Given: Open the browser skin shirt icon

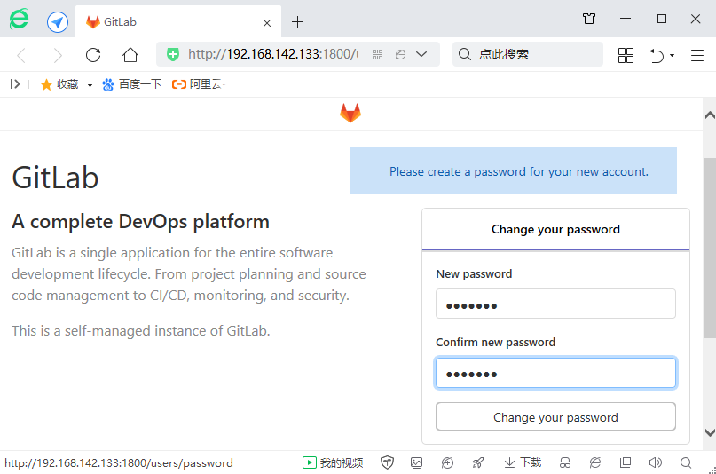Looking at the screenshot, I should pos(589,19).
